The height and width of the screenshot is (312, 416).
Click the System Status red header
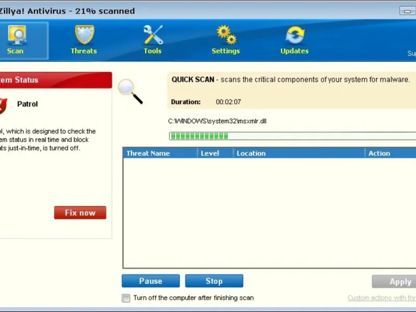coord(56,80)
